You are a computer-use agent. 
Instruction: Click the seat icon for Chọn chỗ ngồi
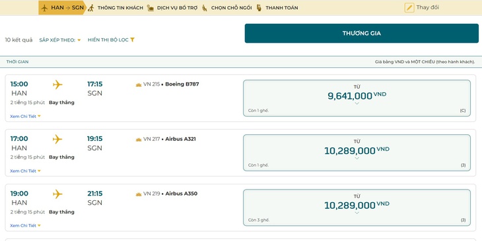(x=205, y=8)
